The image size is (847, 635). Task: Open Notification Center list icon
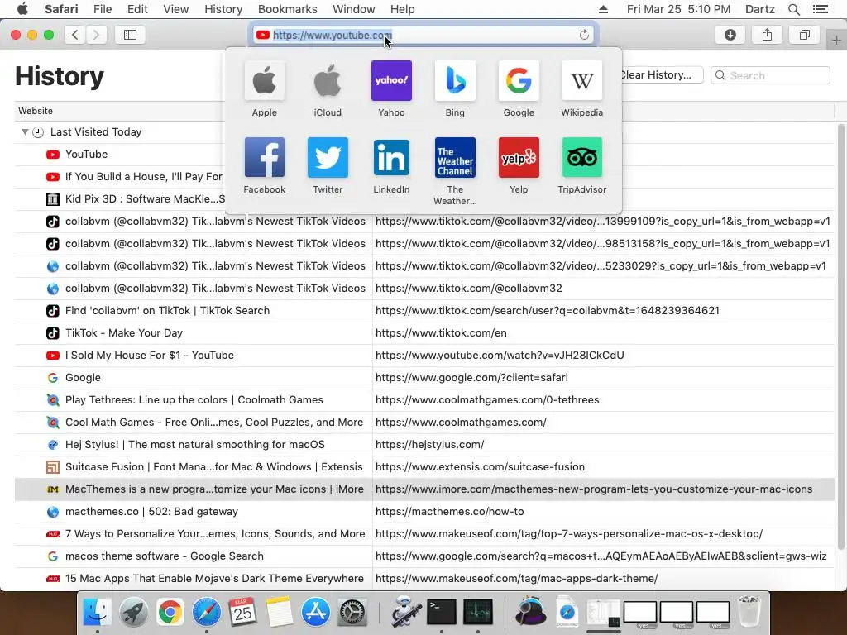[820, 9]
